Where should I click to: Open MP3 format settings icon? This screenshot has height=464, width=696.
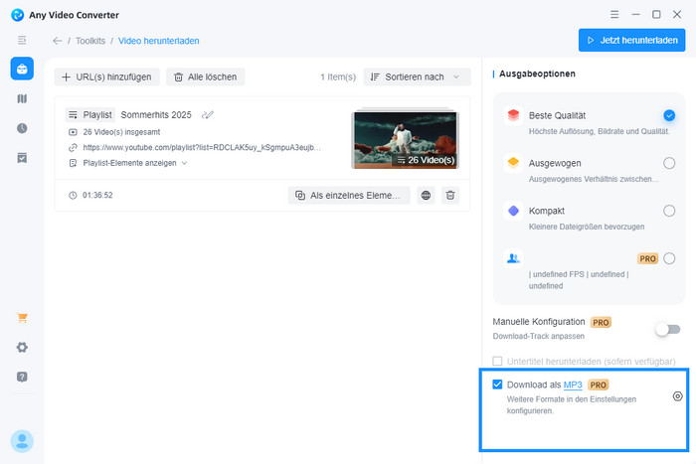tap(677, 396)
